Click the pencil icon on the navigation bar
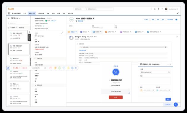Screen dimensions: 187x113 point(178,13)
